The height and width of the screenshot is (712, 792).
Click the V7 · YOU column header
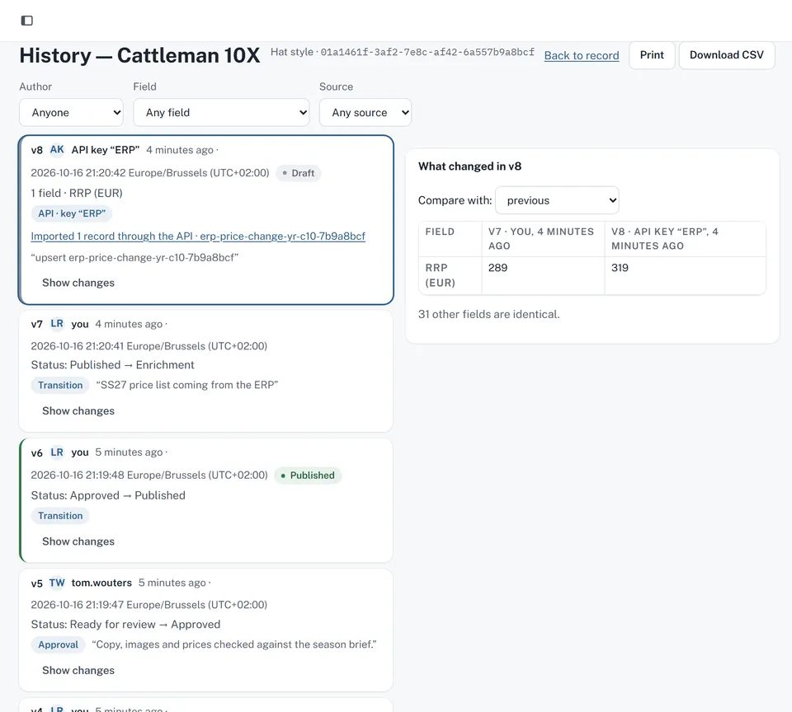543,239
